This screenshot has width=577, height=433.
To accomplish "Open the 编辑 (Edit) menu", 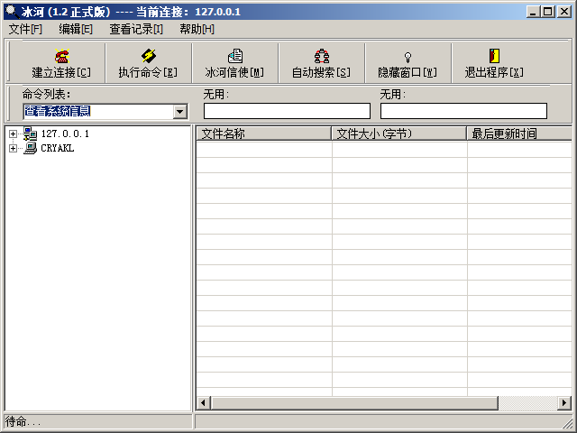I will tap(76, 29).
